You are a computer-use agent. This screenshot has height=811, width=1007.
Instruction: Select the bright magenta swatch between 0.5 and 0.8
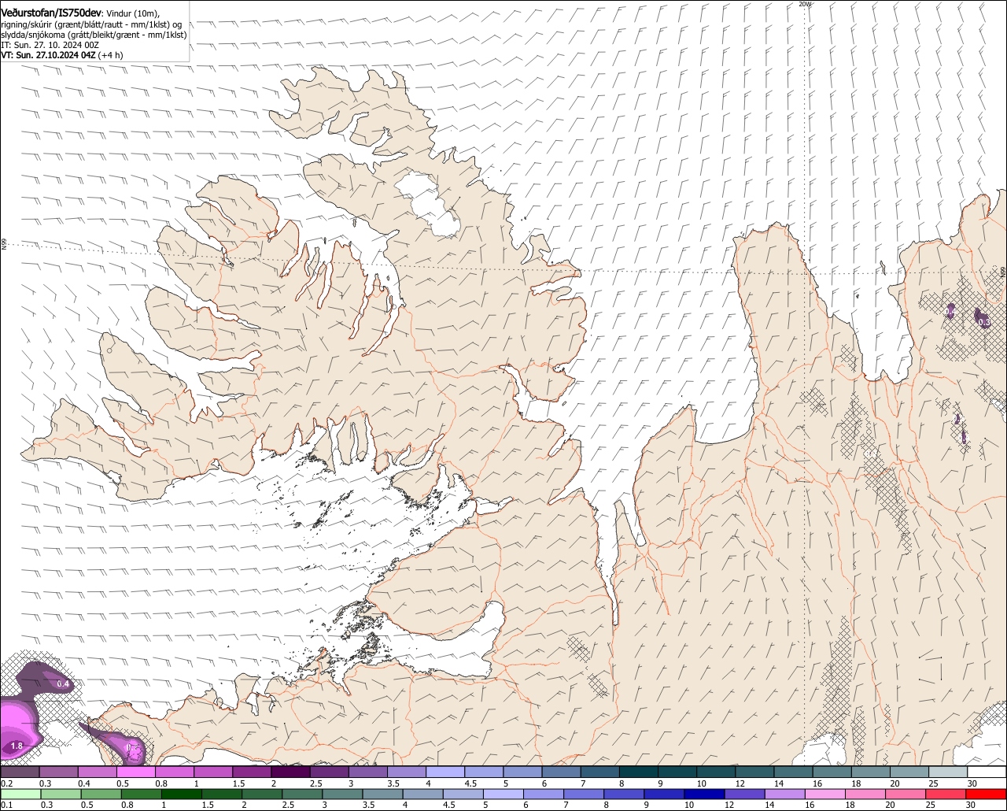coord(135,772)
